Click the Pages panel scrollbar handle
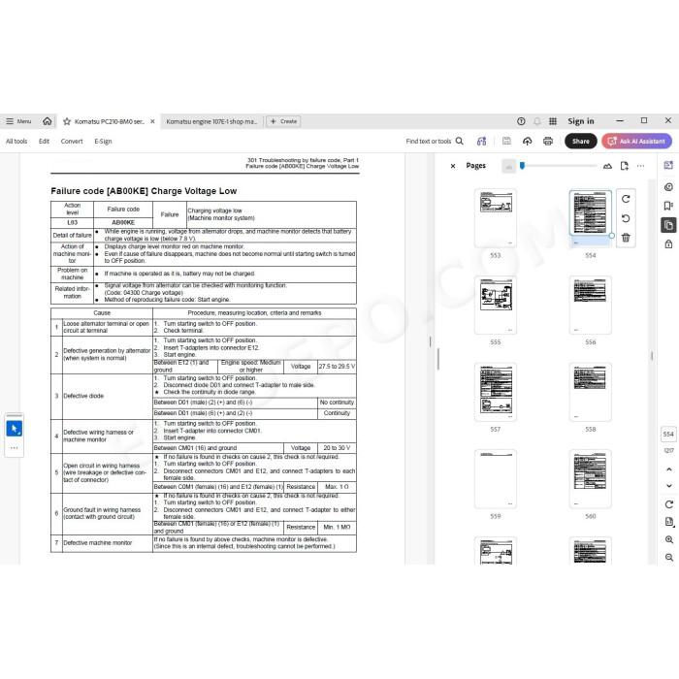Image resolution: width=679 pixels, height=679 pixels. 651,356
